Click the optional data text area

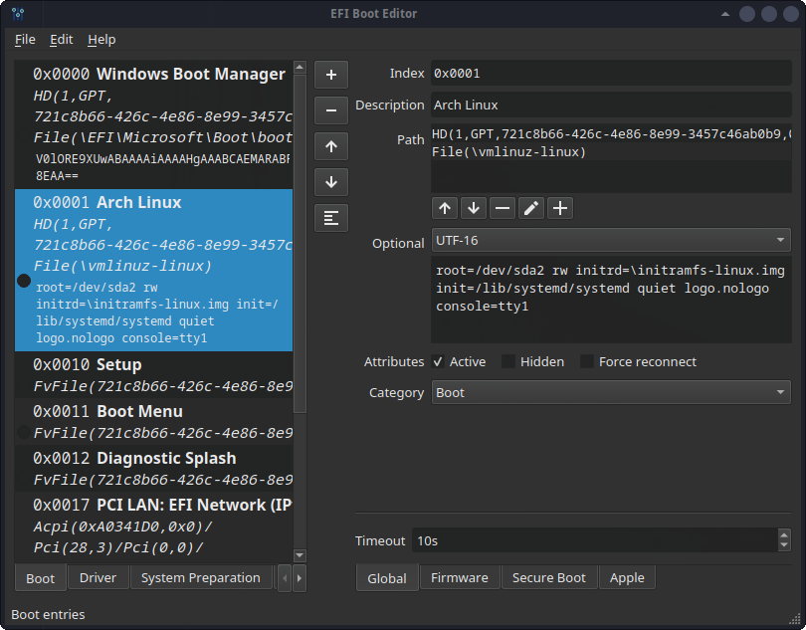pyautogui.click(x=611, y=302)
